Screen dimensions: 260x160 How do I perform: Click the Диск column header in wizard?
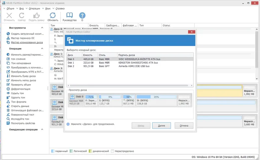(x=74, y=55)
